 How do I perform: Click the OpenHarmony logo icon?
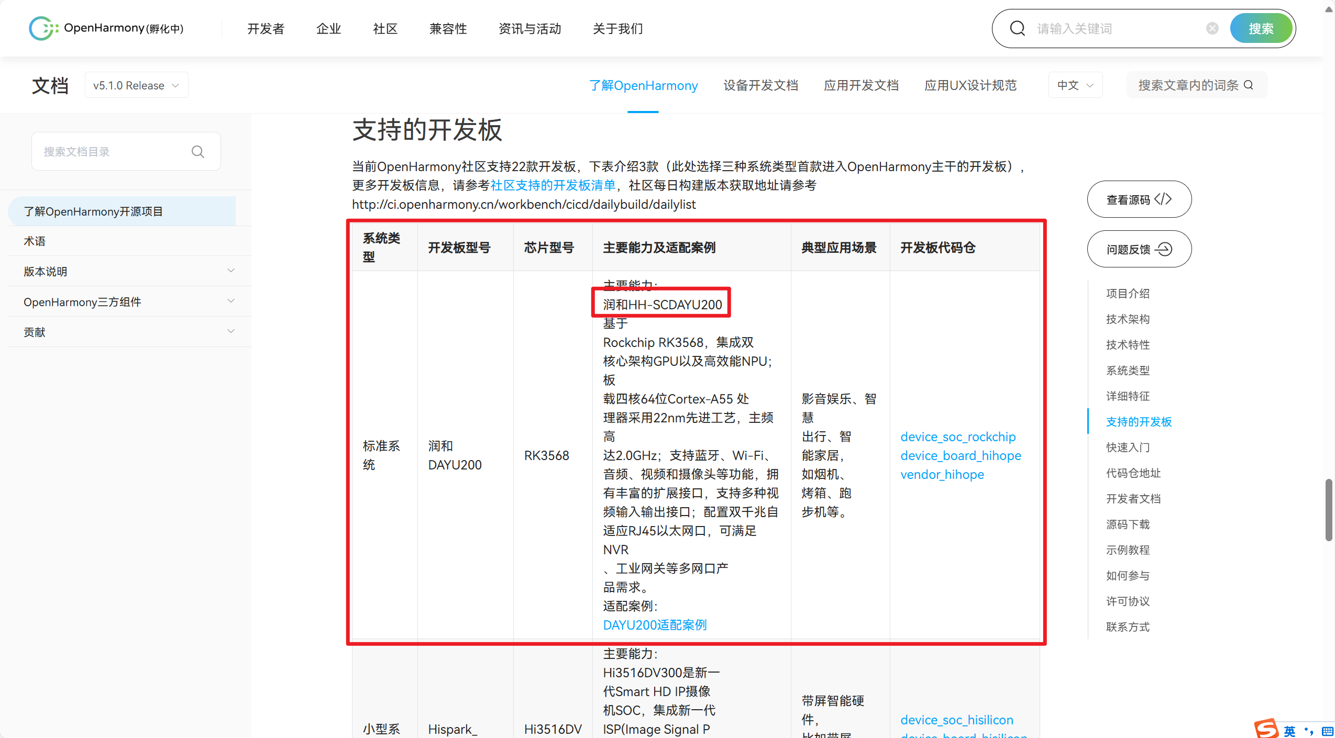click(x=43, y=28)
